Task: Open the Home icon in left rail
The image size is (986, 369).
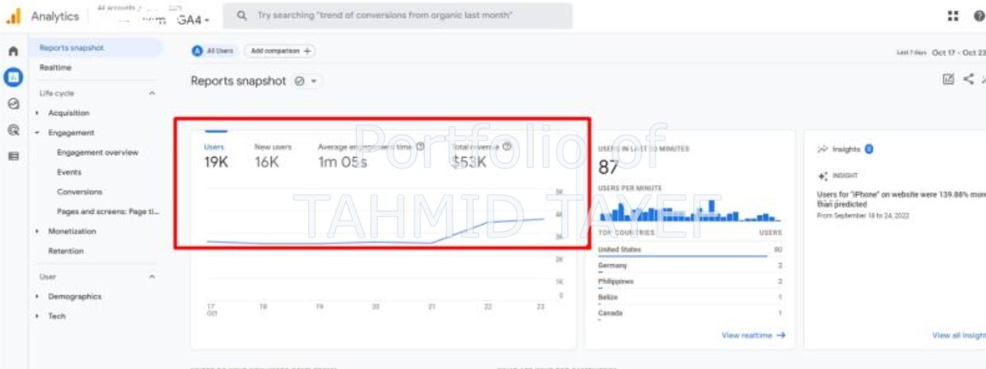Action: (x=14, y=53)
